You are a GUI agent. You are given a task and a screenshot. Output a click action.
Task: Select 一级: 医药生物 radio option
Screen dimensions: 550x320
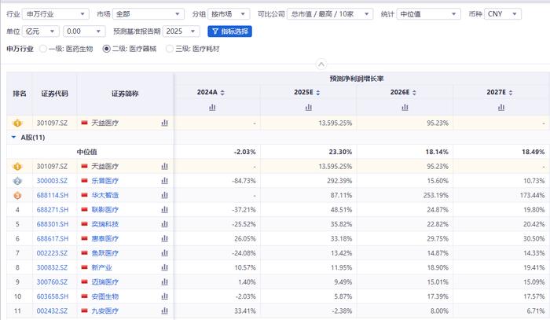pyautogui.click(x=43, y=49)
